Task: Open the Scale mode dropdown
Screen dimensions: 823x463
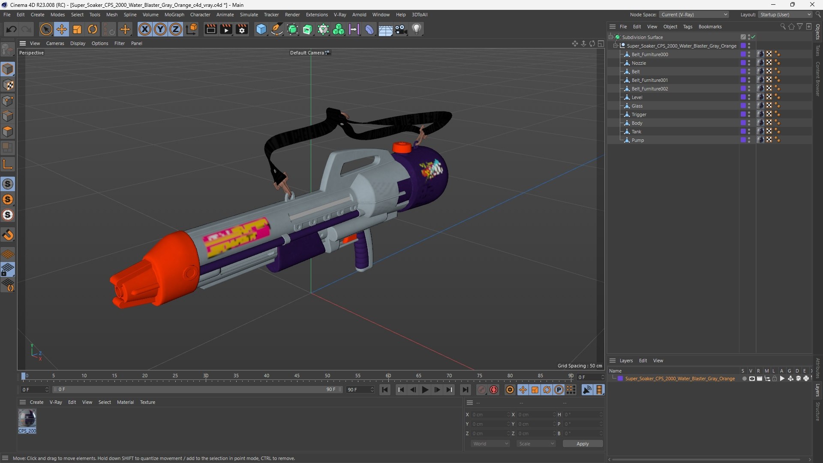Action: coord(536,444)
